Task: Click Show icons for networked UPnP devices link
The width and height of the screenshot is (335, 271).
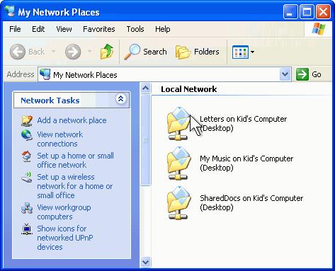Action: tap(65, 238)
